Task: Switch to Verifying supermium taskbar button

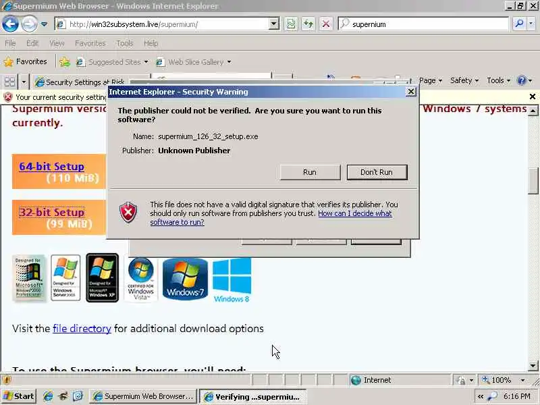Action: tap(252, 397)
